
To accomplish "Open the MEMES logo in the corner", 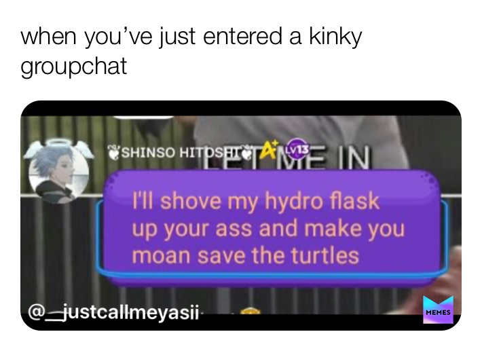I will point(438,310).
